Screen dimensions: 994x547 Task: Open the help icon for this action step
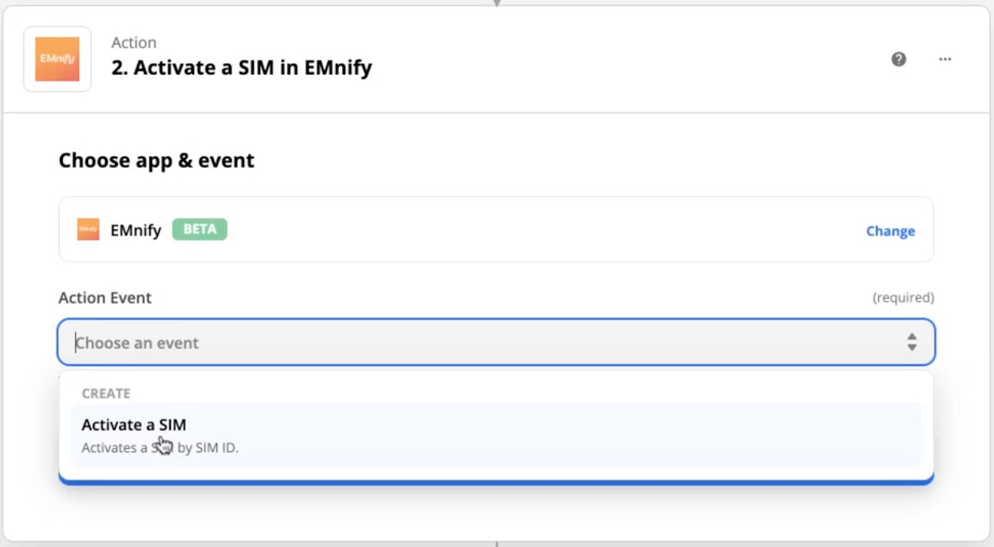click(897, 58)
